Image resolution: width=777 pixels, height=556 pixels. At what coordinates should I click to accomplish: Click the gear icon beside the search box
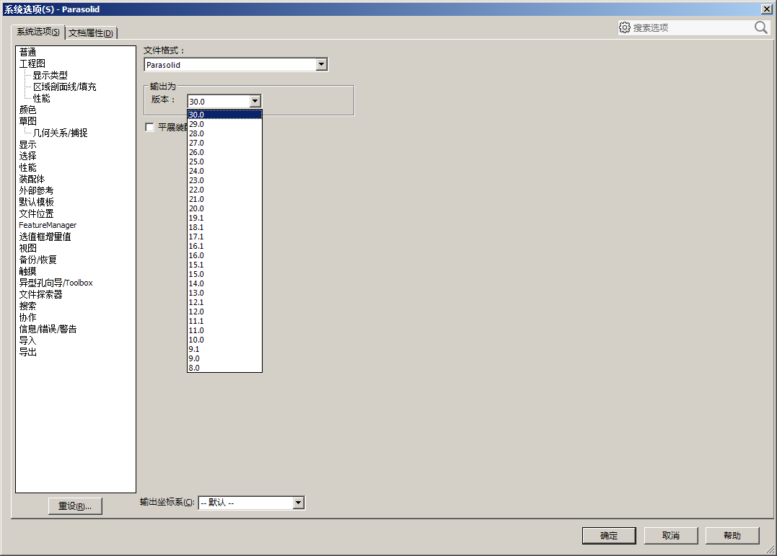click(x=624, y=27)
